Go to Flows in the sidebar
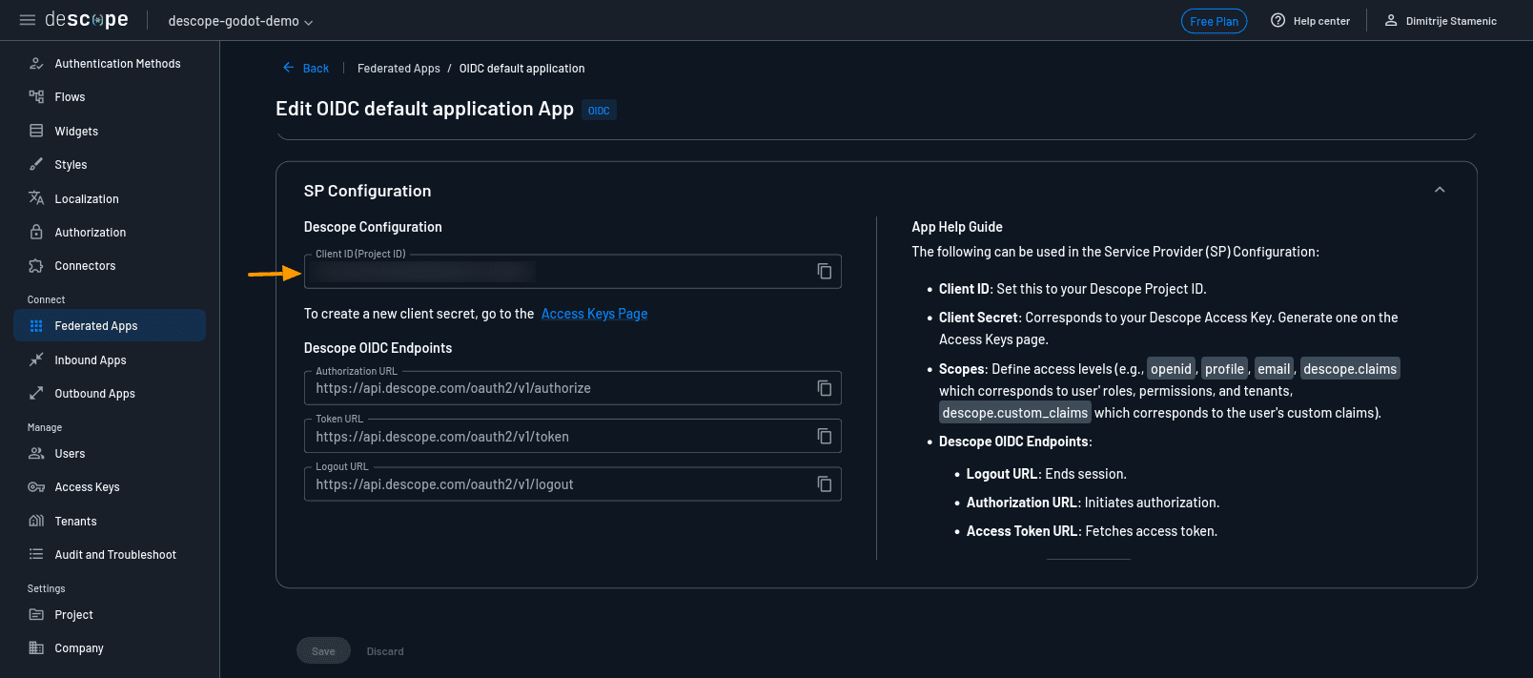 70,97
